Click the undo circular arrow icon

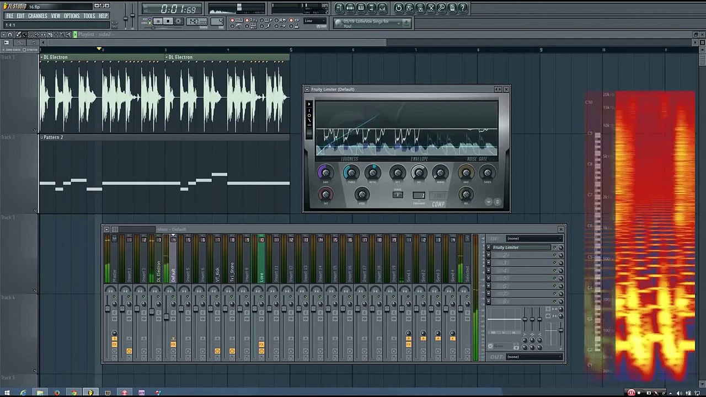point(399,8)
